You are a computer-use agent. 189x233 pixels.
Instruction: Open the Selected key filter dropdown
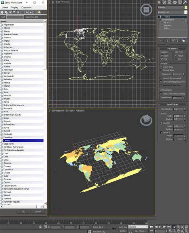click(x=138, y=227)
